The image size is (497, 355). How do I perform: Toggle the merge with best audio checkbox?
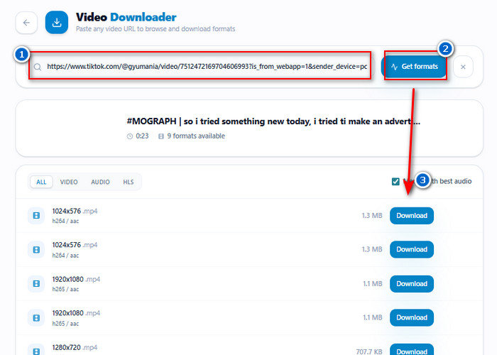pos(395,181)
